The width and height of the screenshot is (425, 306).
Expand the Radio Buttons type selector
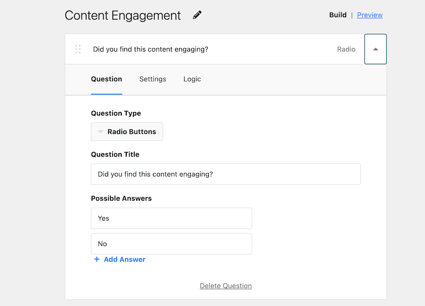point(126,131)
